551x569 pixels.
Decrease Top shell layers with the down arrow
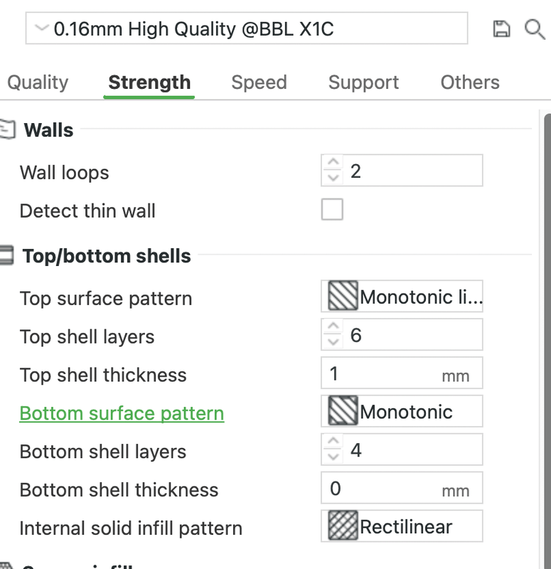[332, 342]
